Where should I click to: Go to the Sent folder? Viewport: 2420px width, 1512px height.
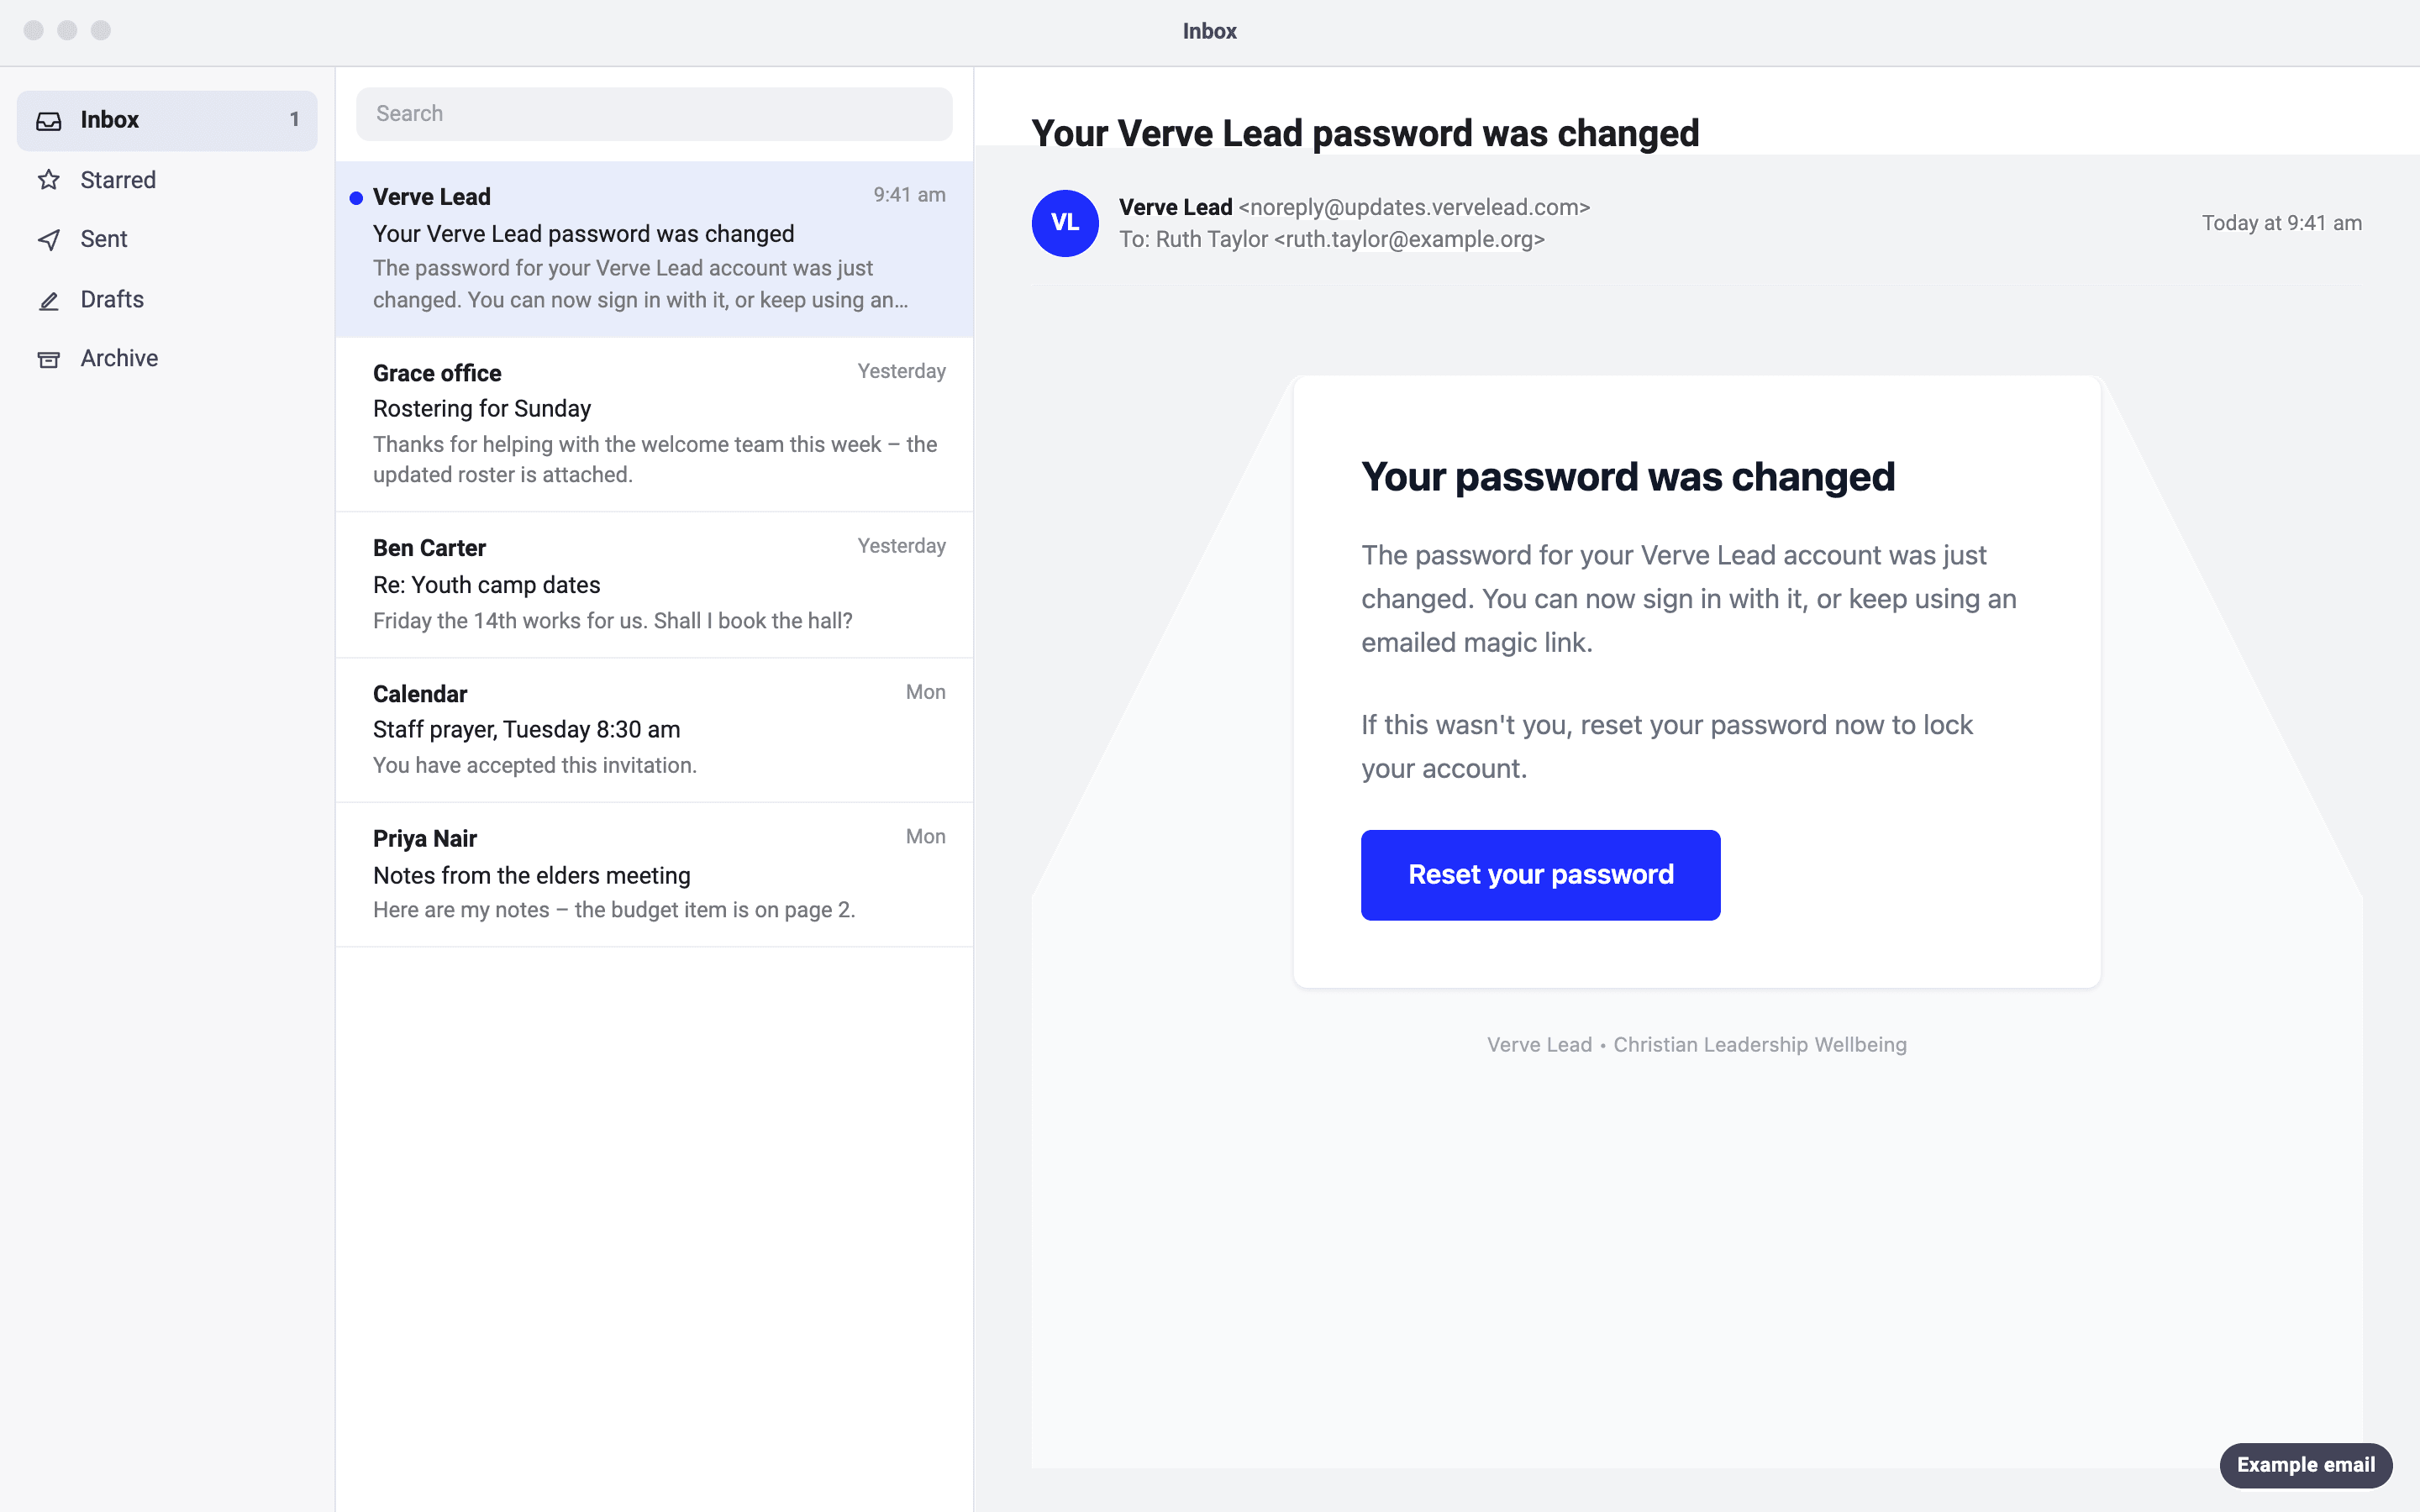167,239
